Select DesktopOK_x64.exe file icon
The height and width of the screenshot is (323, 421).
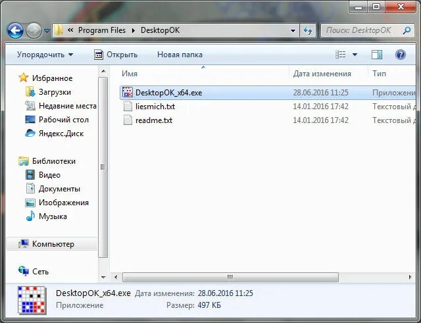[x=127, y=92]
